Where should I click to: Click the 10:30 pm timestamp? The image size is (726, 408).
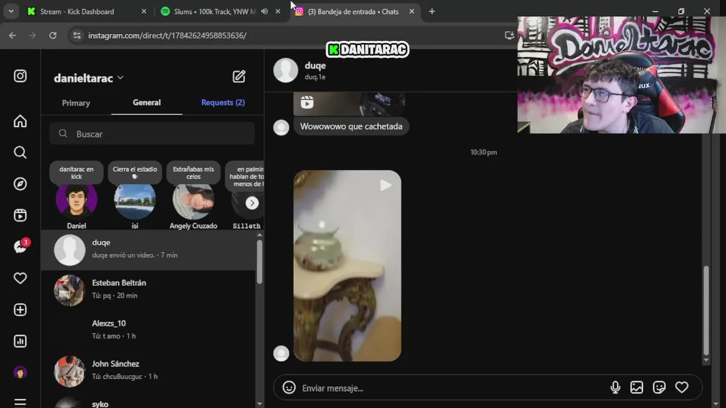pos(483,152)
